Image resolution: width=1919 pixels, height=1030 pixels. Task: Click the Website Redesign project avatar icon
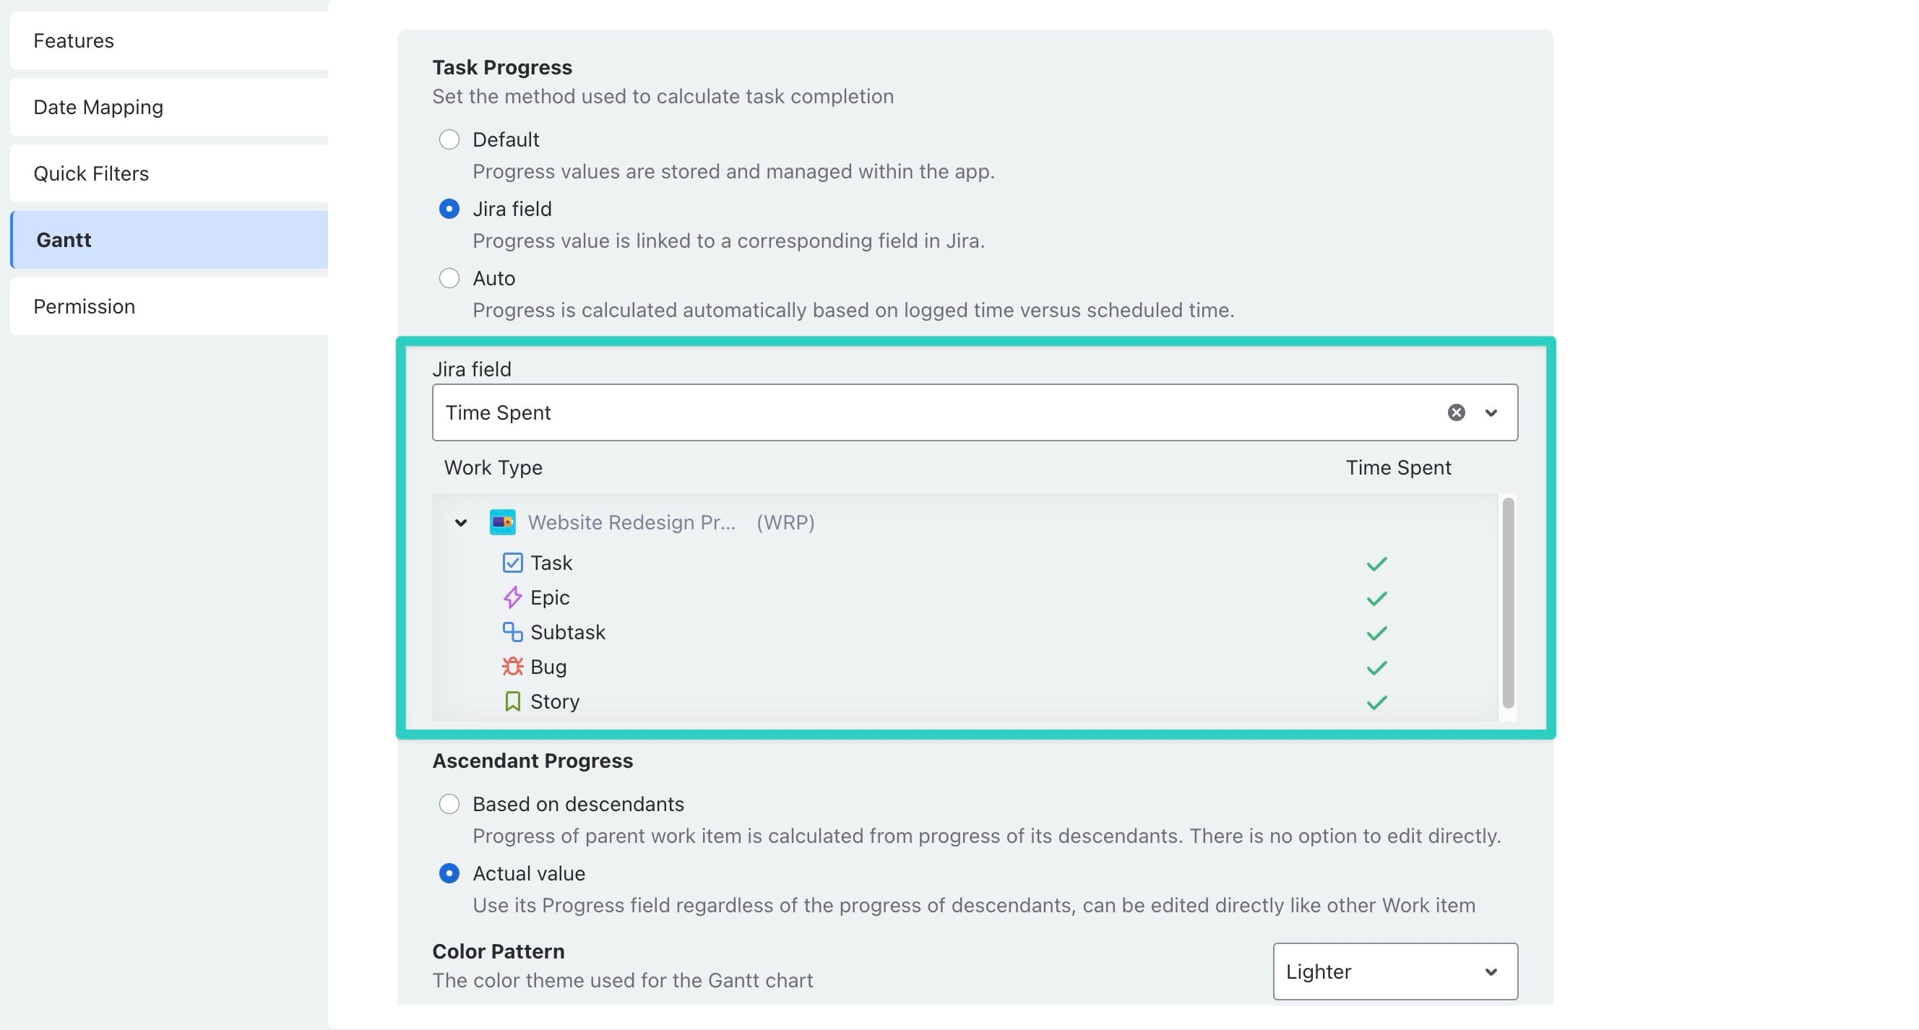point(502,522)
